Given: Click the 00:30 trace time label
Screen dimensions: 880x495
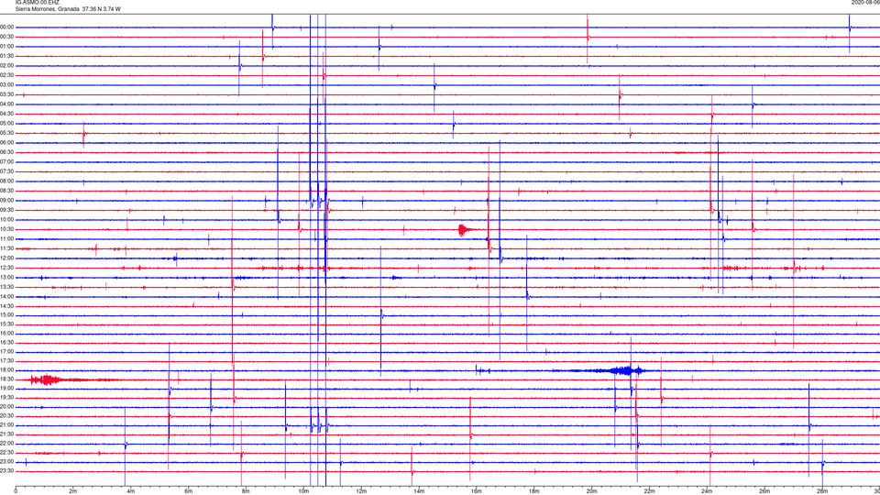Looking at the screenshot, I should (7, 37).
